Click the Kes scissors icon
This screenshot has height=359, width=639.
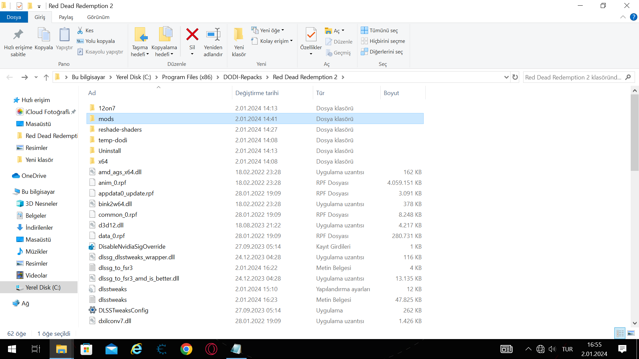pos(80,30)
